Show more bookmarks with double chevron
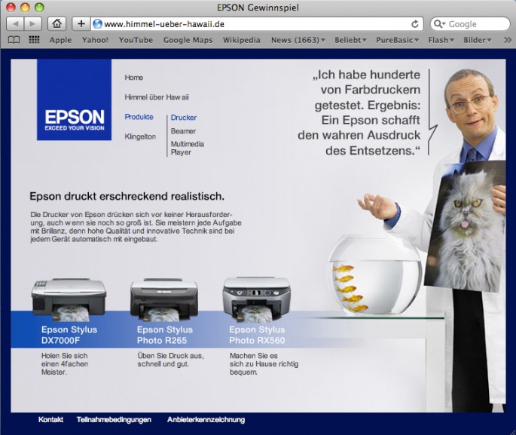The height and width of the screenshot is (435, 516). pos(508,40)
